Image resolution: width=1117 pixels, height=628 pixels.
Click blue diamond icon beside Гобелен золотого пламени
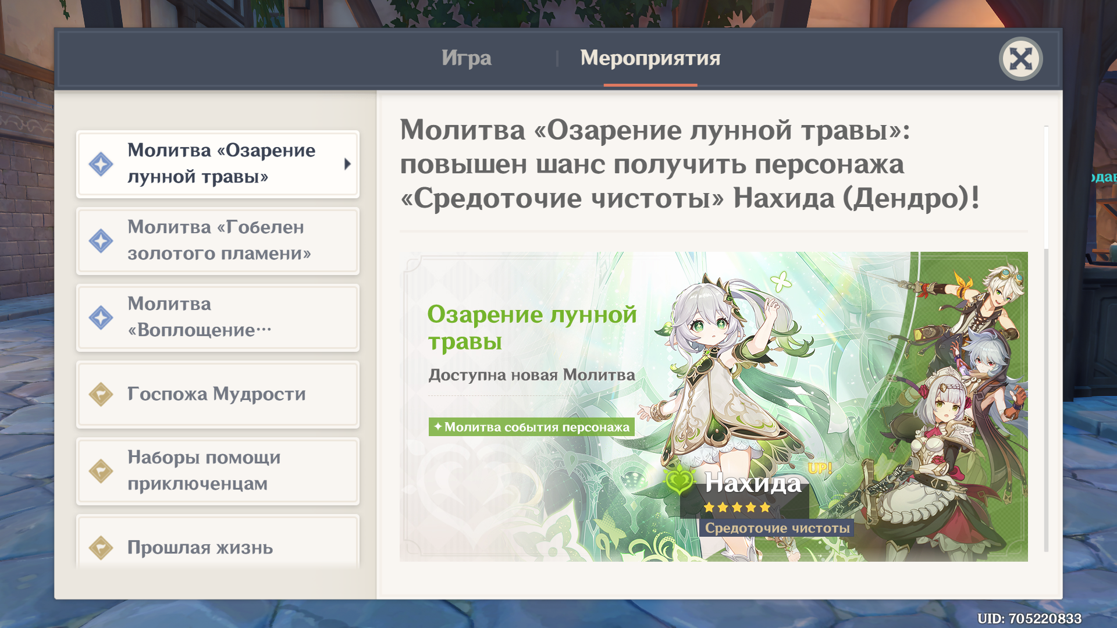[101, 241]
